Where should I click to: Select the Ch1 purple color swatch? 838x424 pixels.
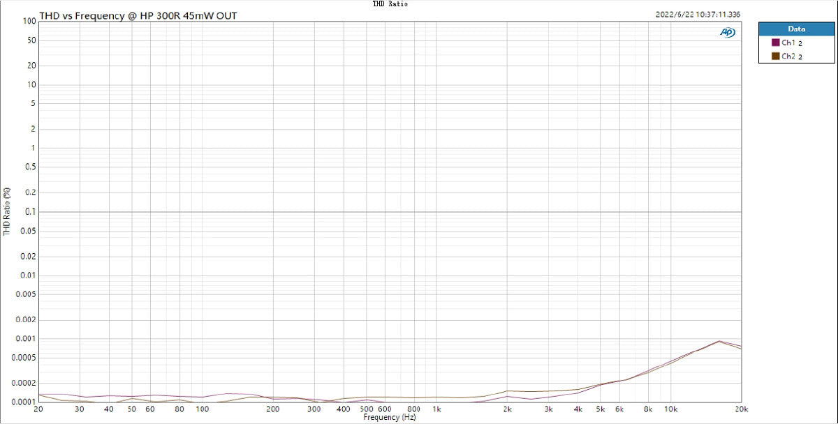775,43
